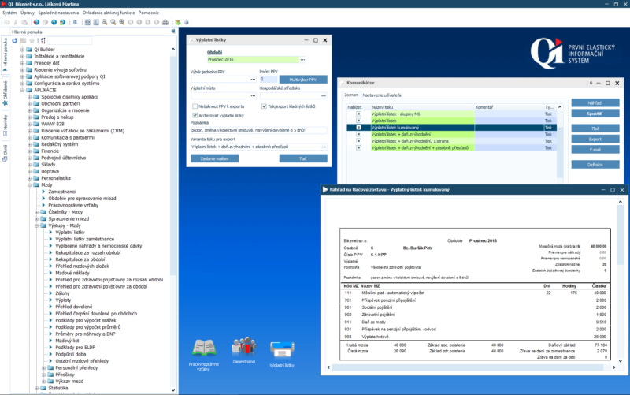Toggle Netisknout PPV k exportu checkbox
The height and width of the screenshot is (395, 630).
click(195, 106)
